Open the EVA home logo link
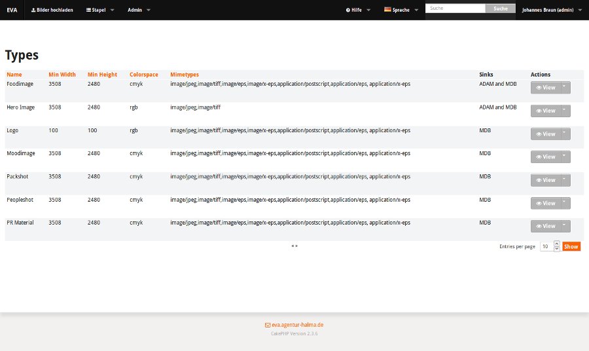The image size is (589, 351). pyautogui.click(x=12, y=10)
